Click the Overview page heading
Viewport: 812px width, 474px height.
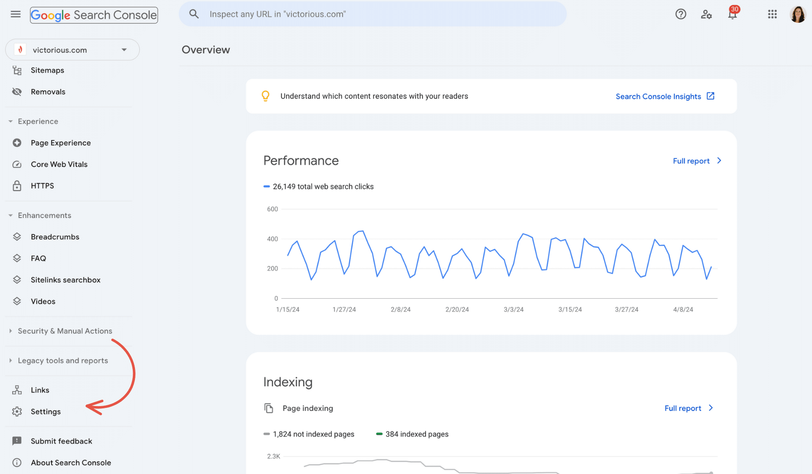click(206, 50)
